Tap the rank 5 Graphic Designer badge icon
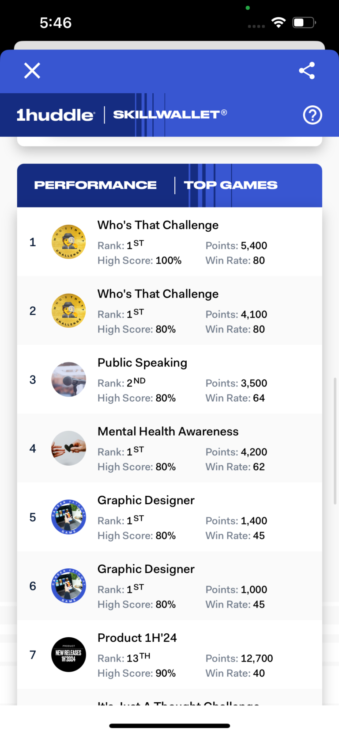This screenshot has width=339, height=735. [68, 517]
